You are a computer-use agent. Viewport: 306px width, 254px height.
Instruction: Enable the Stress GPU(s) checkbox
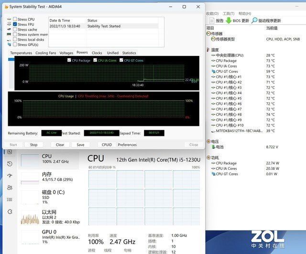coord(15,44)
